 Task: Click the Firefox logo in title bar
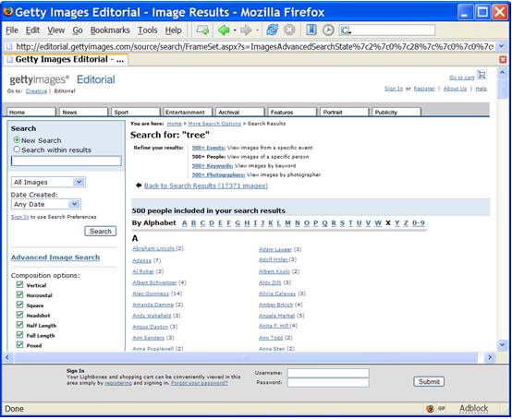pyautogui.click(x=7, y=11)
